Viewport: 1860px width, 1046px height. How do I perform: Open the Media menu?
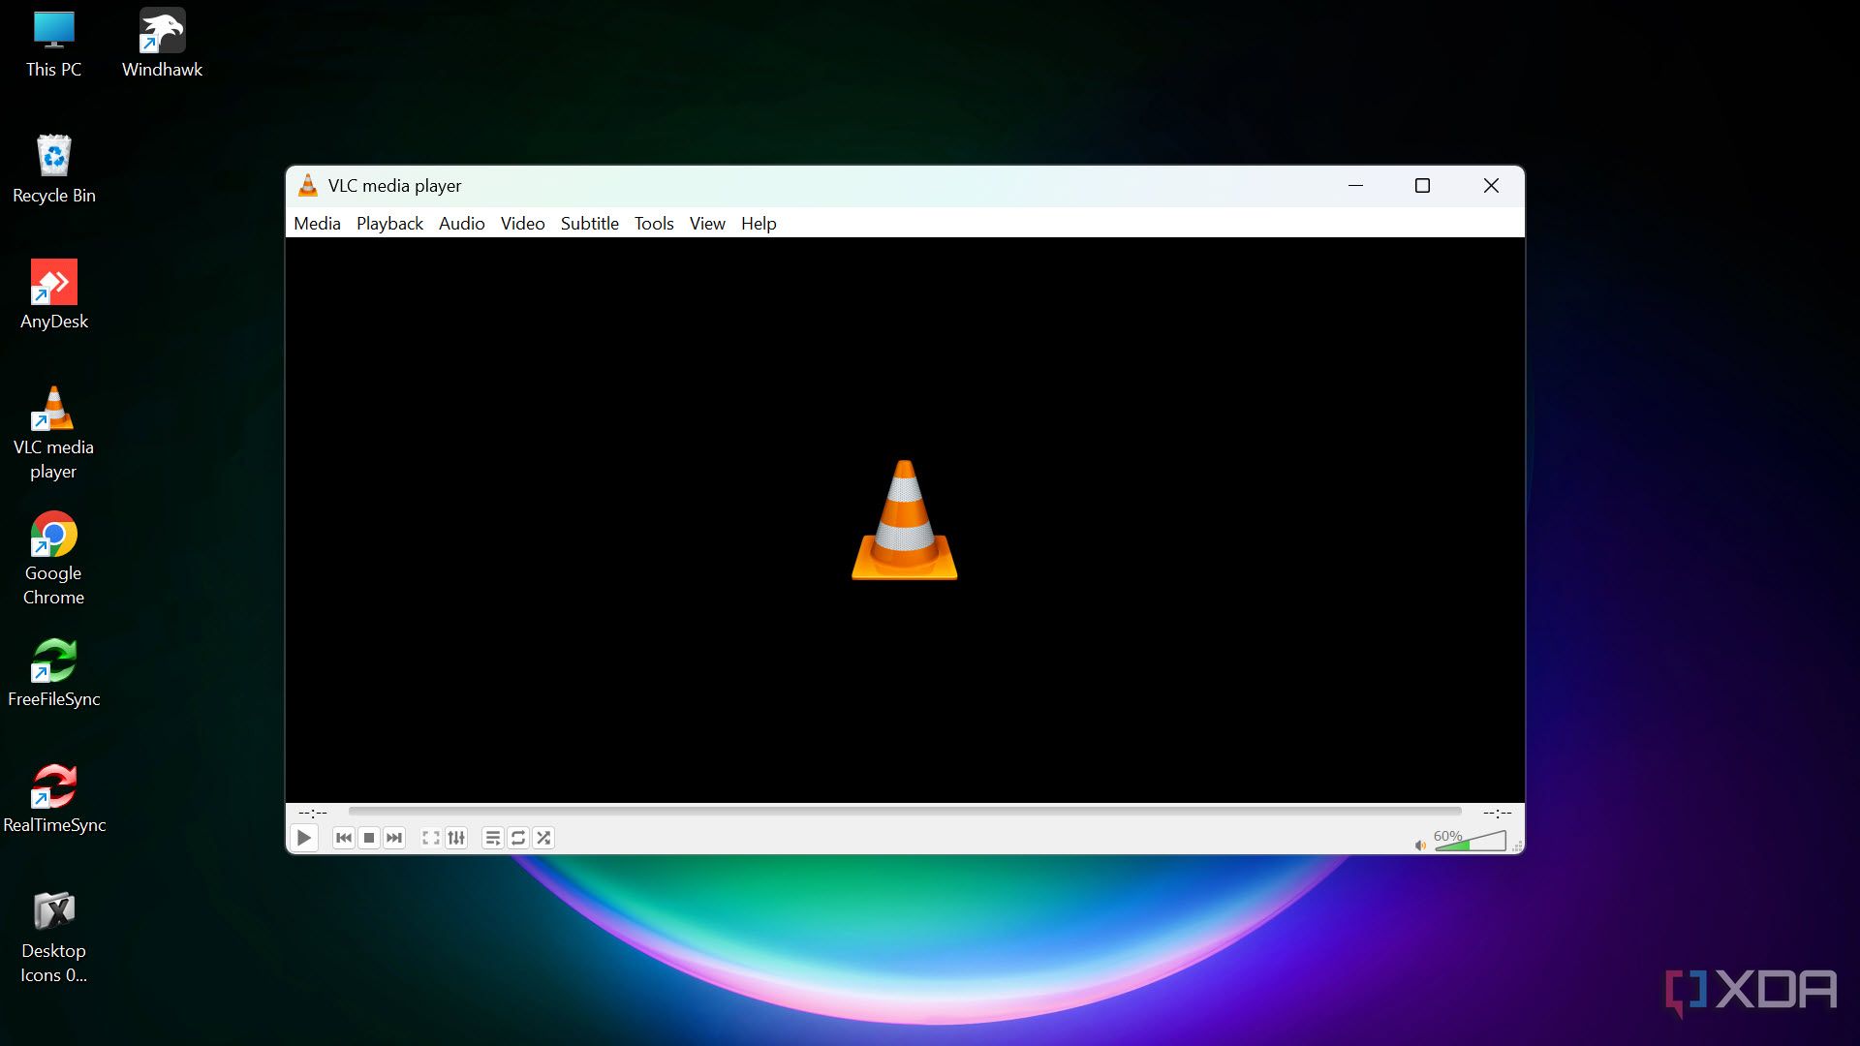coord(317,224)
